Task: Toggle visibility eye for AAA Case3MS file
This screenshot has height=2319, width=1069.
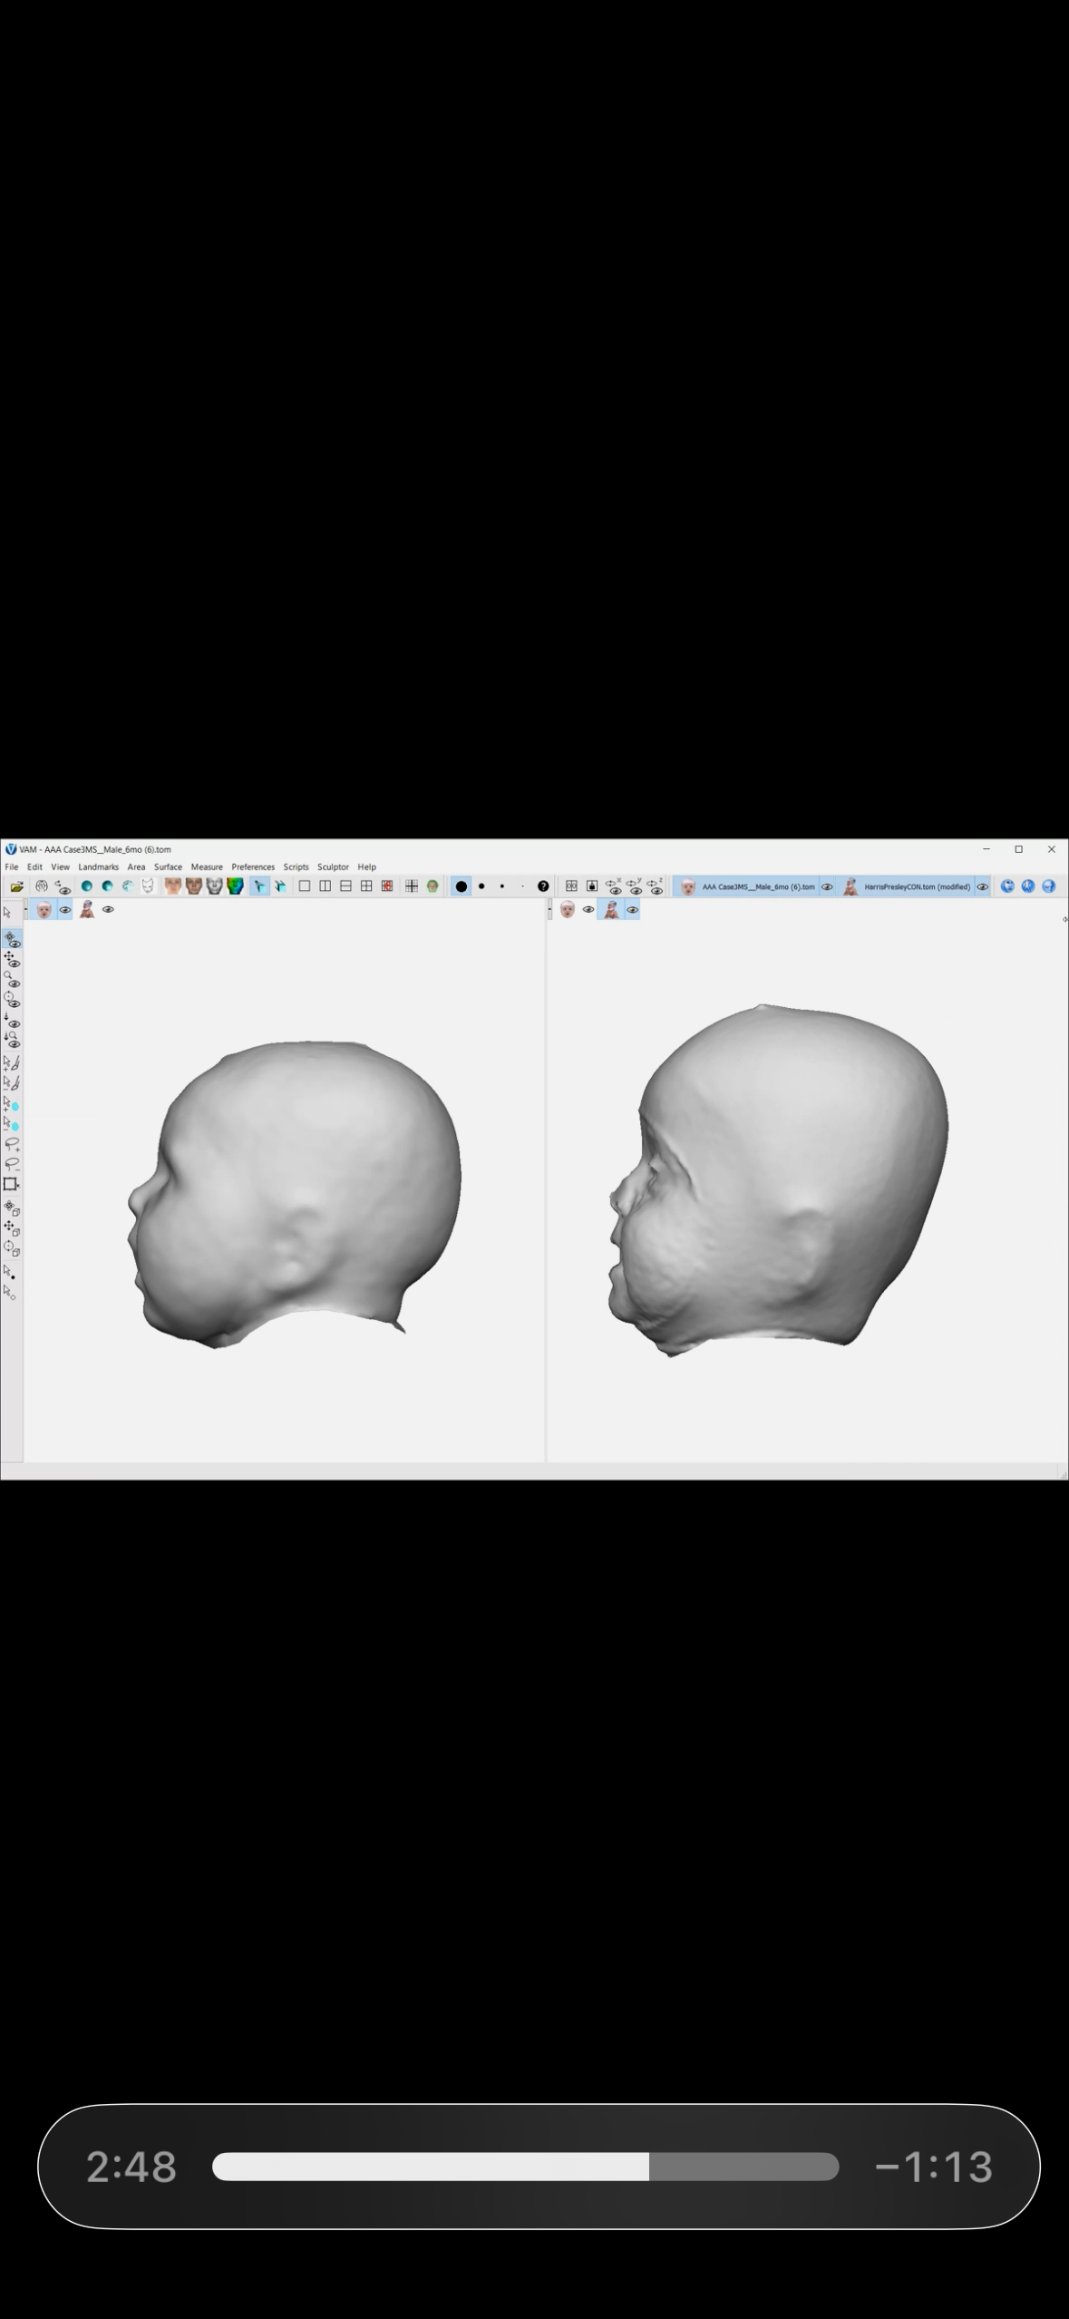Action: click(x=827, y=886)
